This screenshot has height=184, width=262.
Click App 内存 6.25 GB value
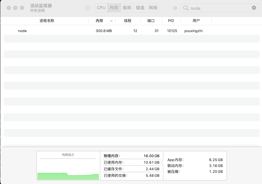click(216, 160)
